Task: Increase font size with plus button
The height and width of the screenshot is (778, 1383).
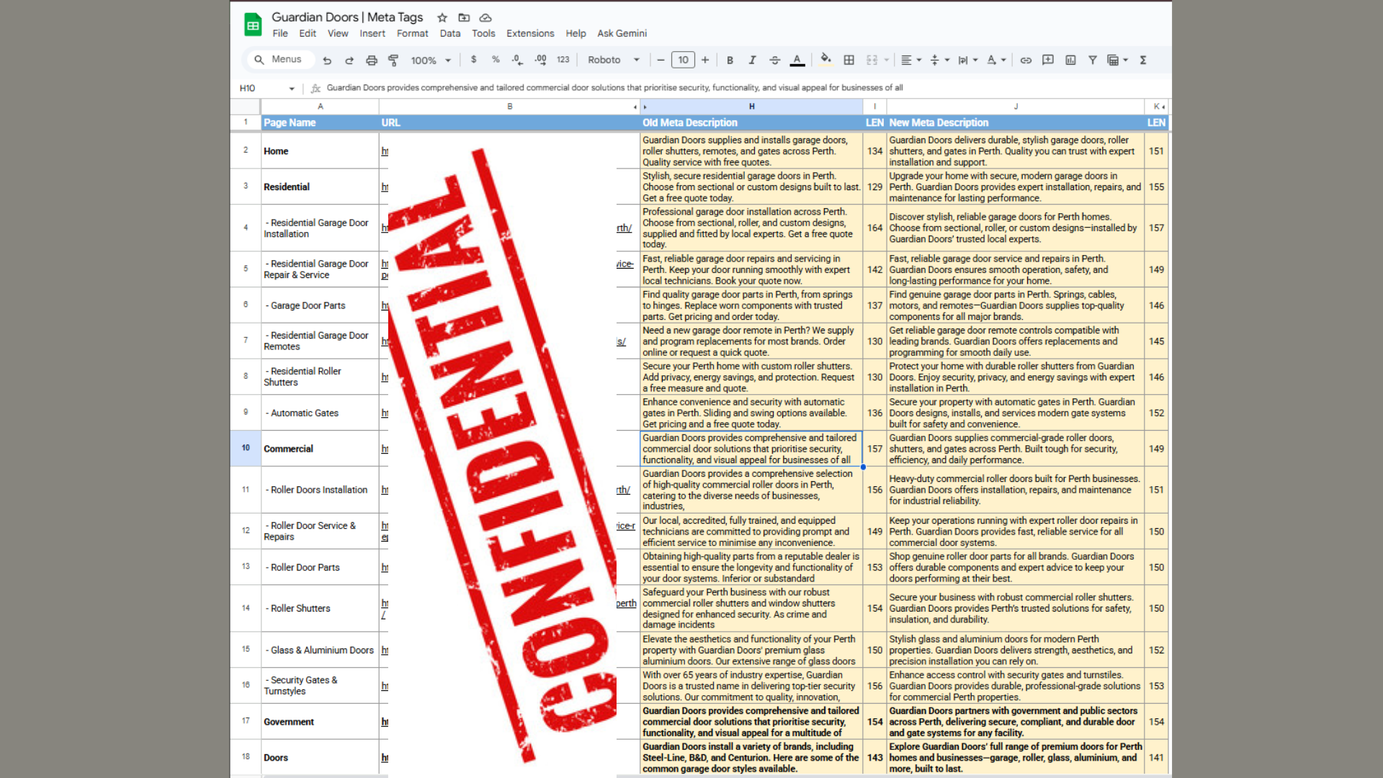Action: 705,61
